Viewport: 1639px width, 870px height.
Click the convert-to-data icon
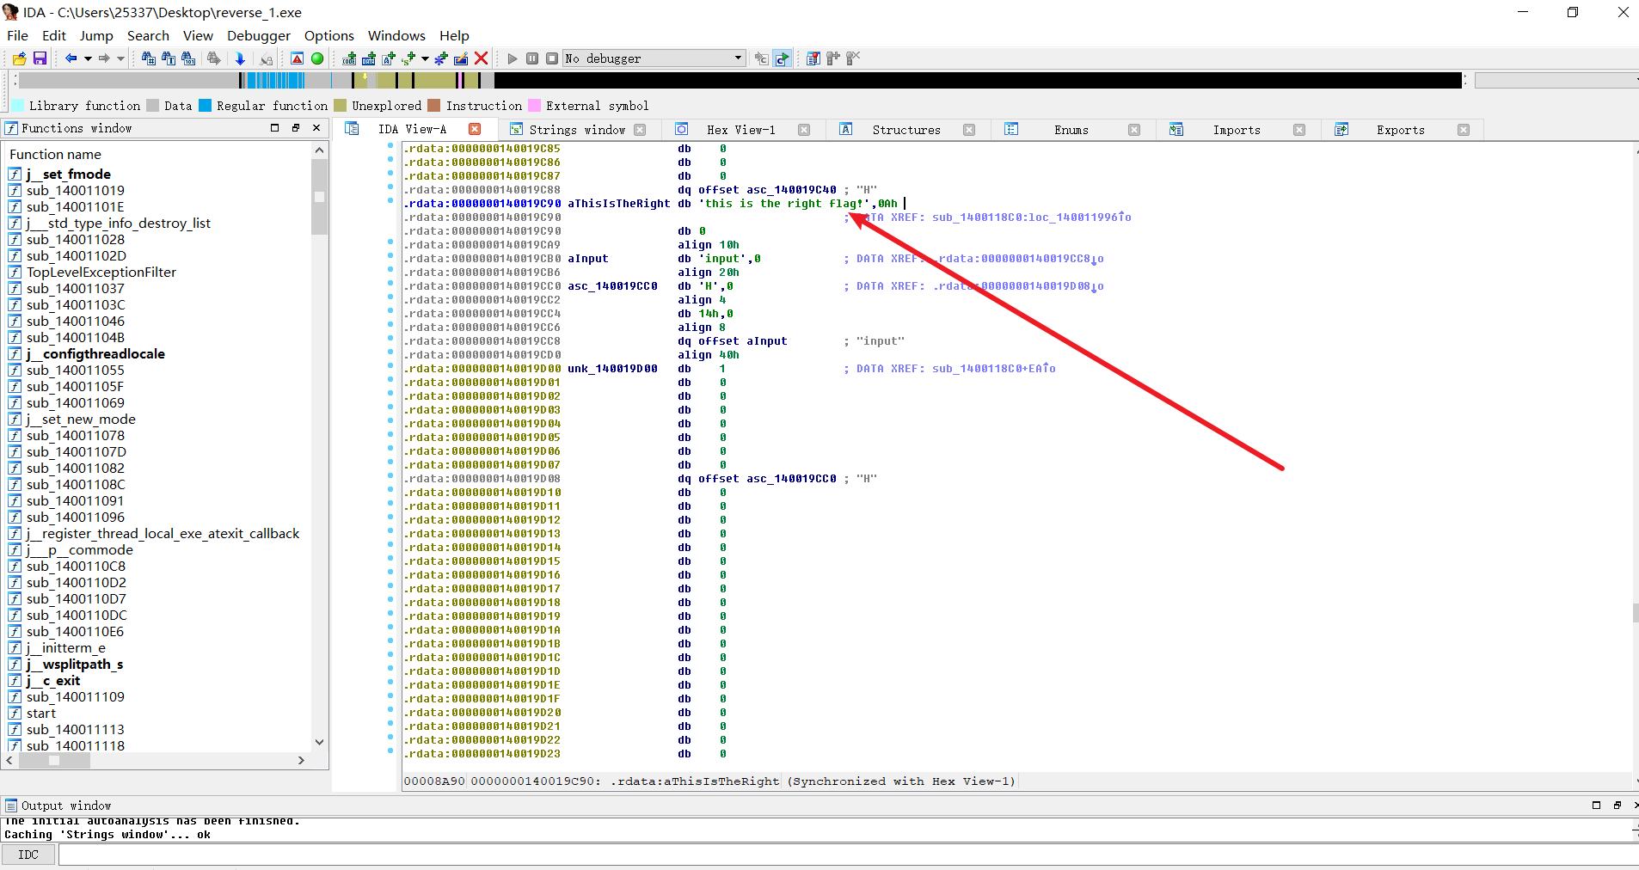(x=369, y=58)
